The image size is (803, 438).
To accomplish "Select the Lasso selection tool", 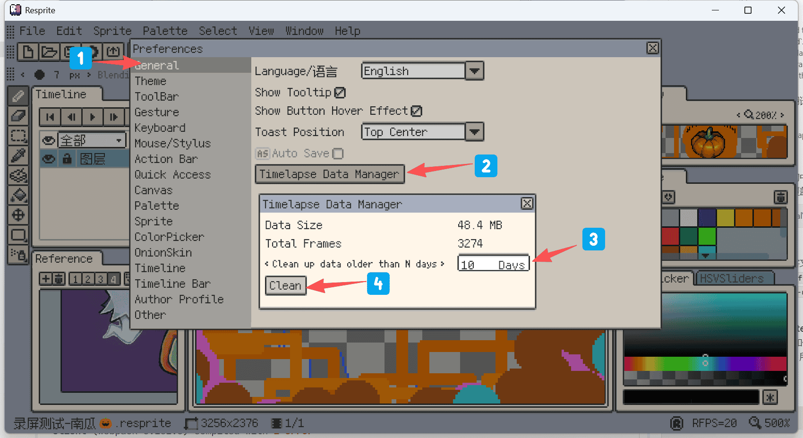I will (x=18, y=175).
